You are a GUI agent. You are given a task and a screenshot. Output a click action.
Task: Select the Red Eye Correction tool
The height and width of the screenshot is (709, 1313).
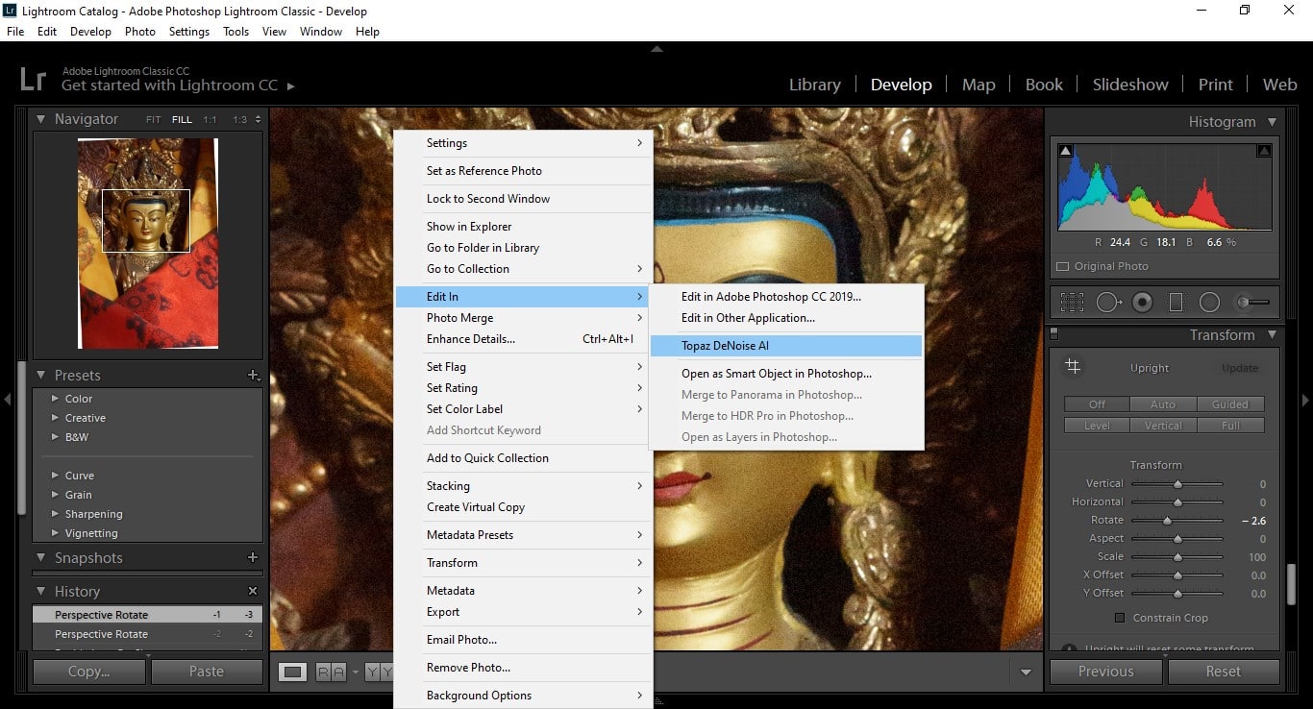click(x=1142, y=302)
